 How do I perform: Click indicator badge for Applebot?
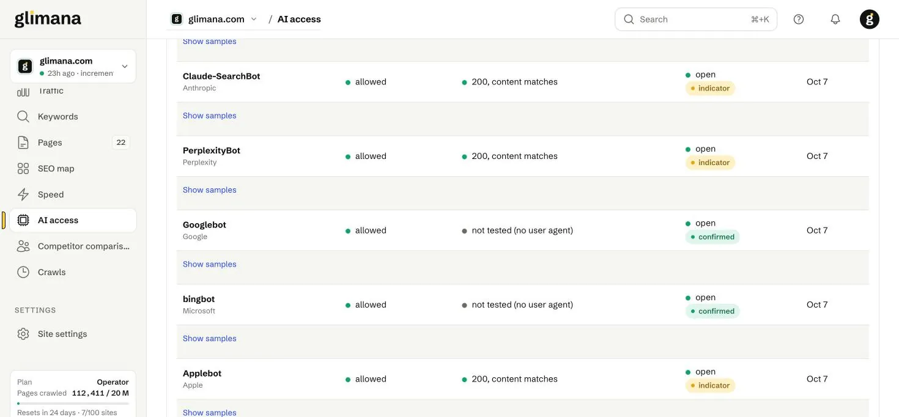[x=710, y=386]
